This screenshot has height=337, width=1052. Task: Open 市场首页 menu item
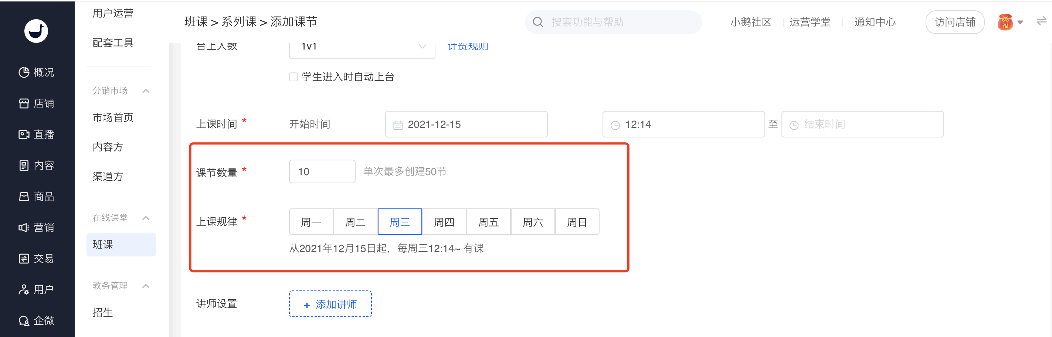113,118
